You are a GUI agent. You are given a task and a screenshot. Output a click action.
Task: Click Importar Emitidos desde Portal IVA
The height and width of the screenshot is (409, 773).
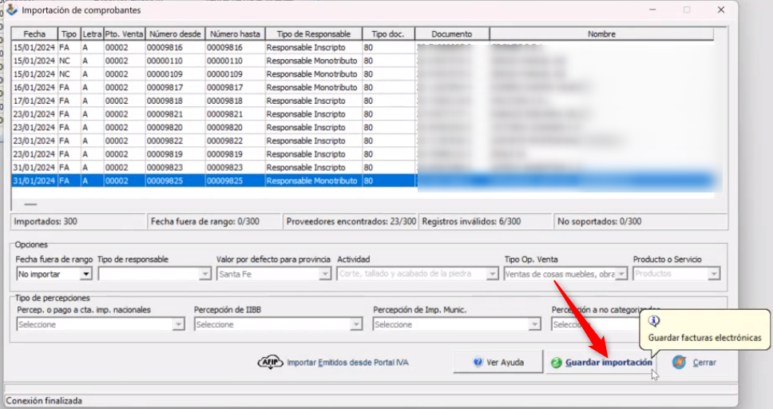(347, 363)
